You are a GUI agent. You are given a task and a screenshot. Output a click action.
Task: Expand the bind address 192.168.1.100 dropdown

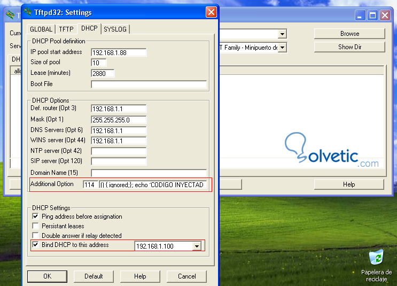click(x=197, y=246)
